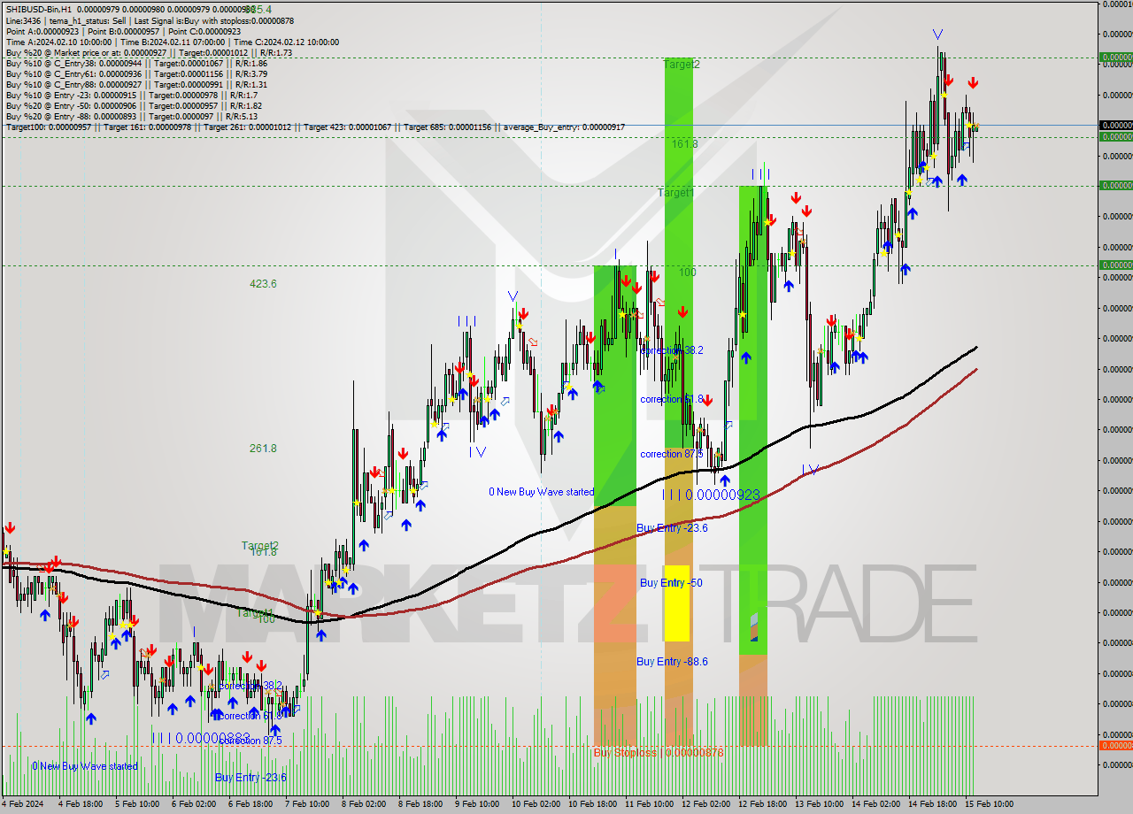Screen dimensions: 1133x814
Task: Click the 'Buy %10 @ Entry -23' line
Action: click(132, 95)
